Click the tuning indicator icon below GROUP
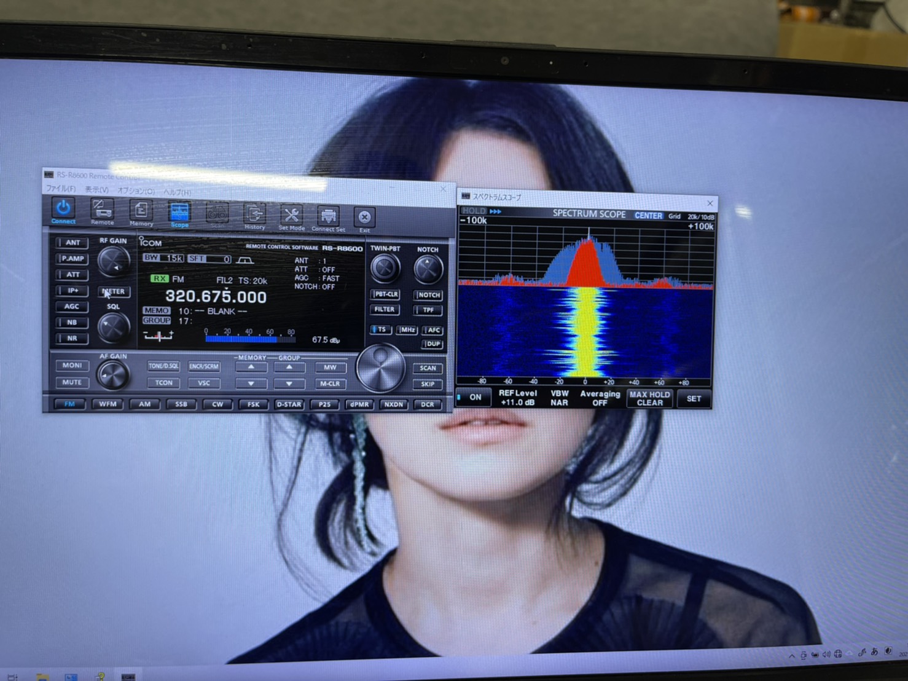Screen dimensions: 908x681 159,336
